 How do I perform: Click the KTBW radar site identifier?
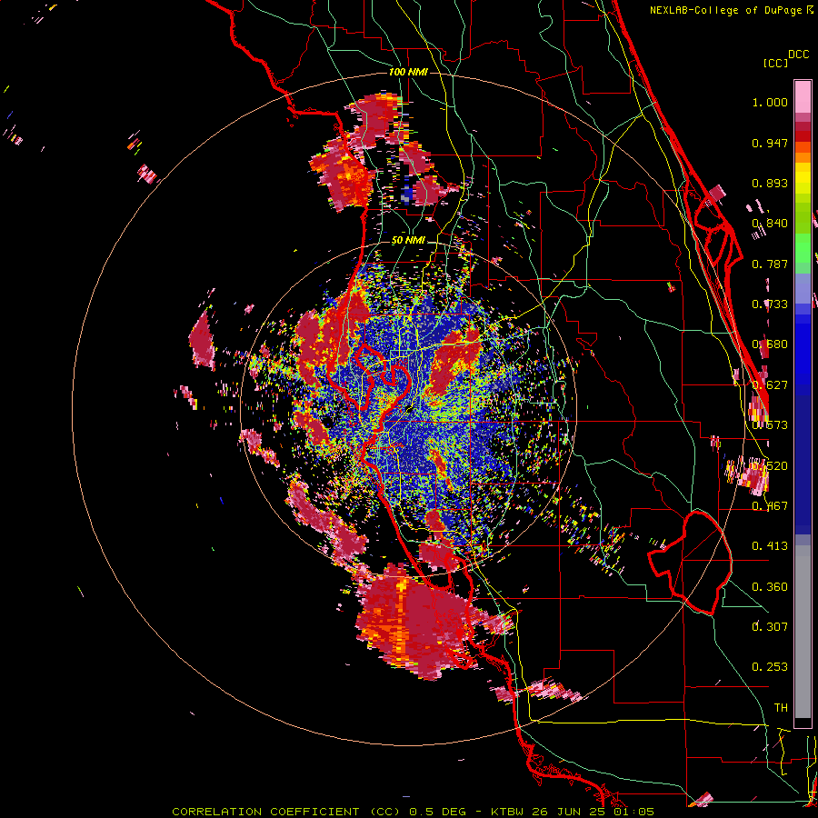[x=508, y=812]
